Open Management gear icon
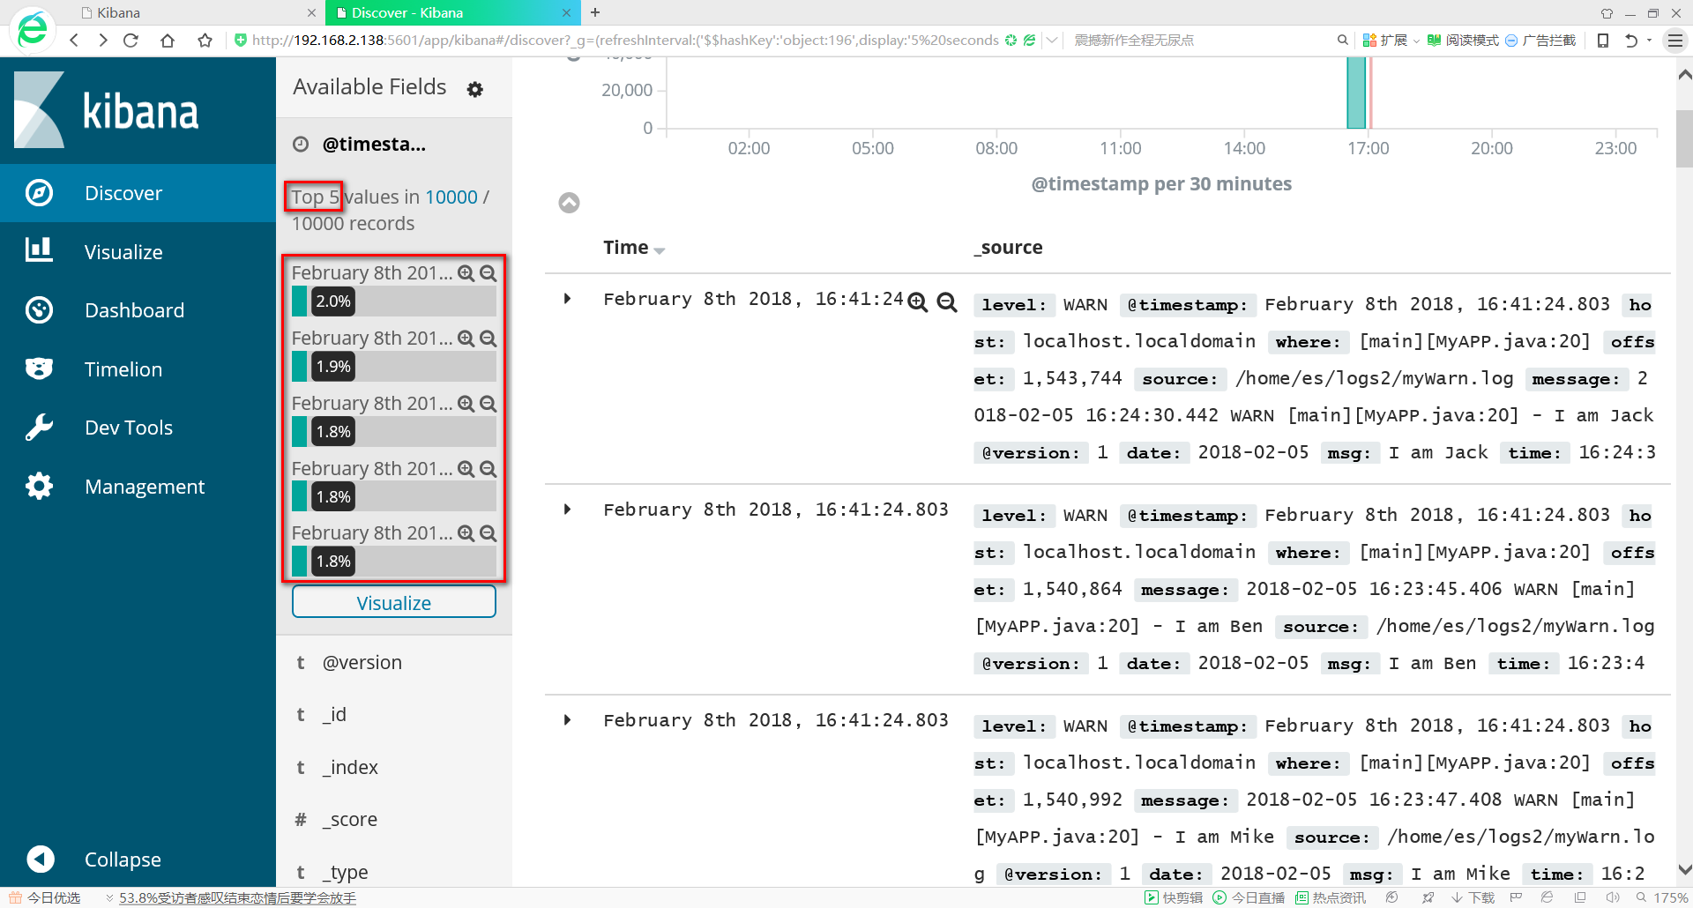The width and height of the screenshot is (1693, 908). pyautogui.click(x=39, y=486)
